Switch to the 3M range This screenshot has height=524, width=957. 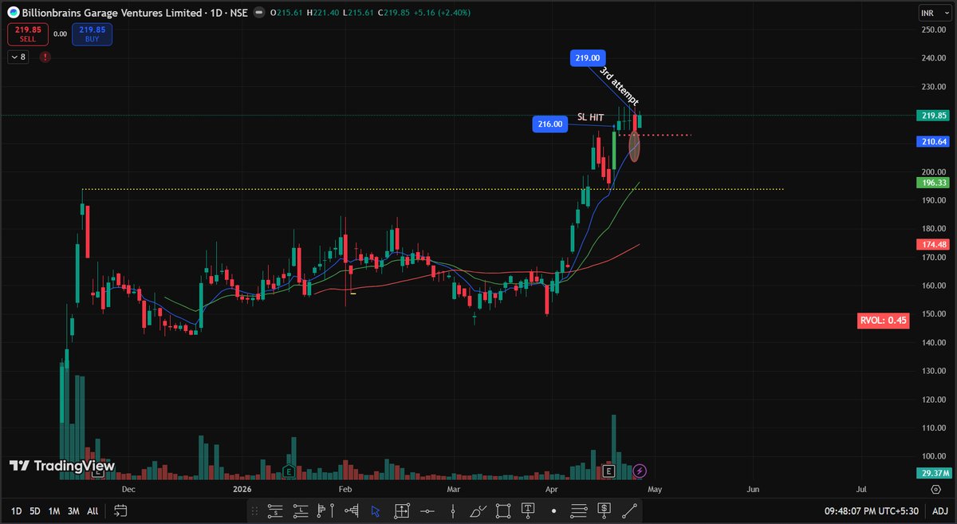73,510
